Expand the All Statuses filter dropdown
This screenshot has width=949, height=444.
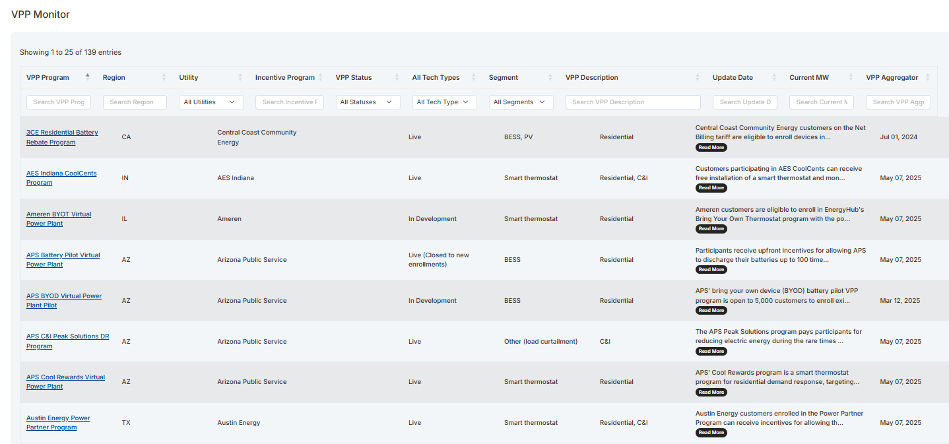coord(368,102)
